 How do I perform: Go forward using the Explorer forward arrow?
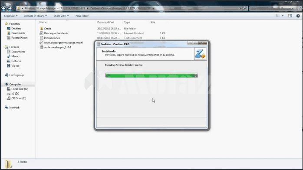(10, 8)
